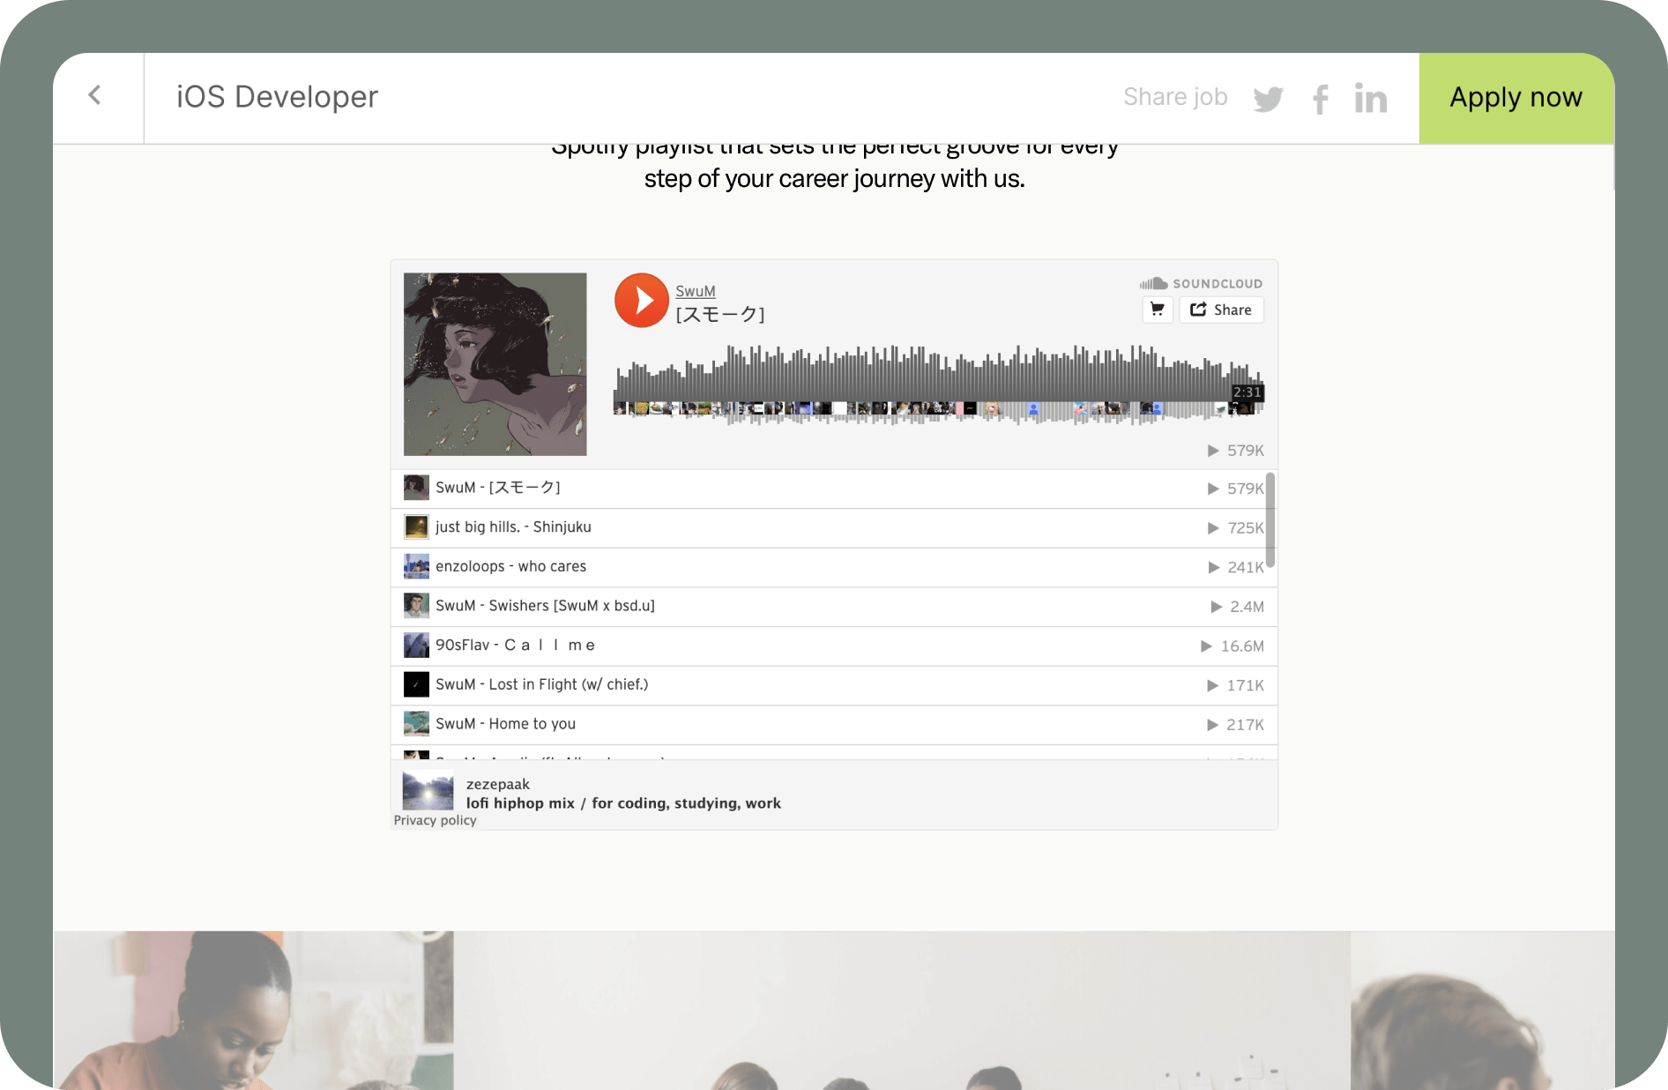Select track SwuM - Swishers
This screenshot has width=1668, height=1090.
coord(829,606)
